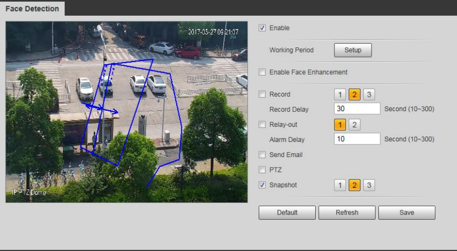Viewport: 457px width, 251px height.
Task: Select Snapshot channel 2
Action: (x=354, y=185)
